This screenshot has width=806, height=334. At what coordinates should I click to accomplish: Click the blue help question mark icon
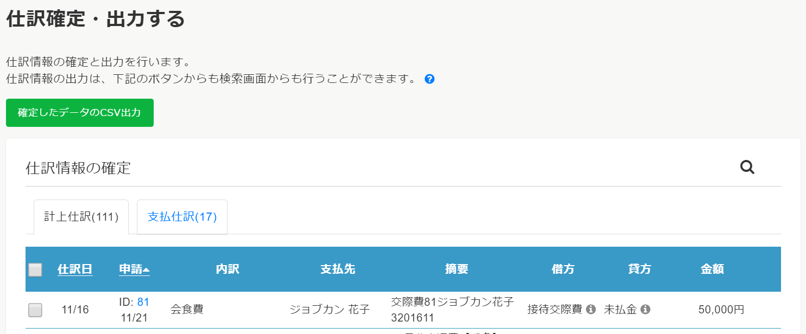pyautogui.click(x=430, y=79)
